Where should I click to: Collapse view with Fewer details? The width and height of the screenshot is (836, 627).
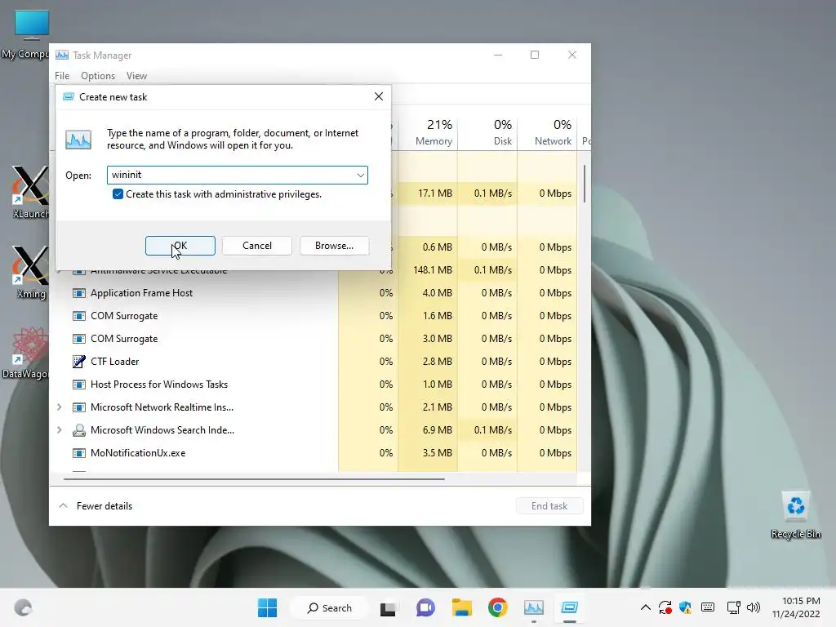[96, 506]
